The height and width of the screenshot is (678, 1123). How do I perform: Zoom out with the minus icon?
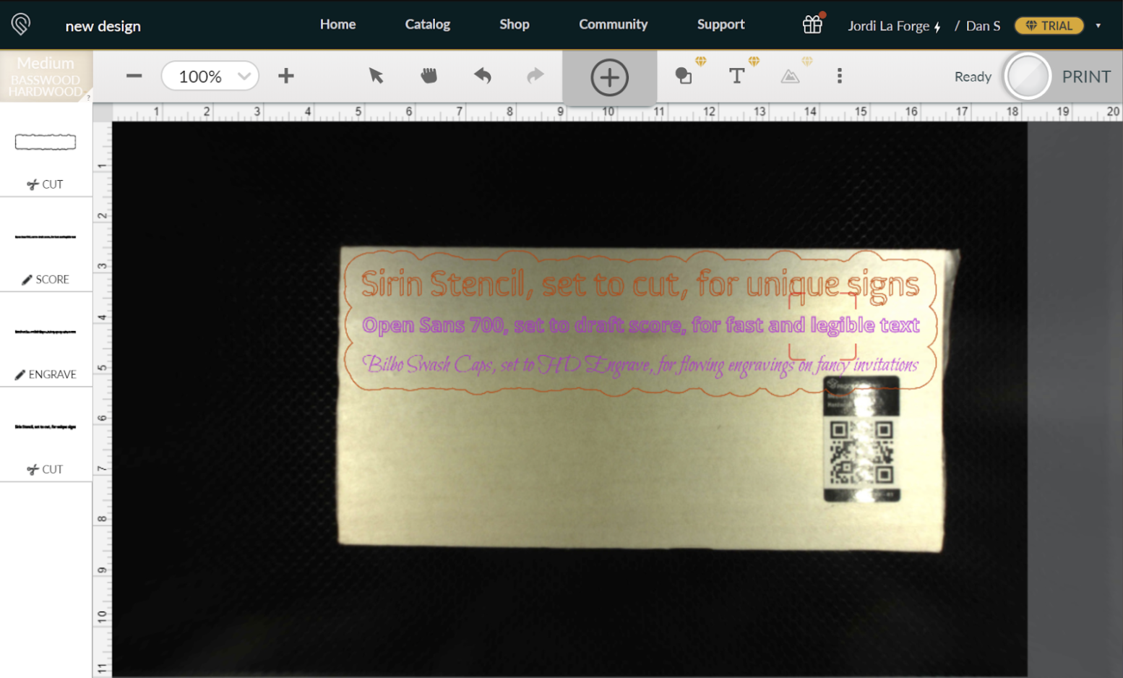click(134, 75)
